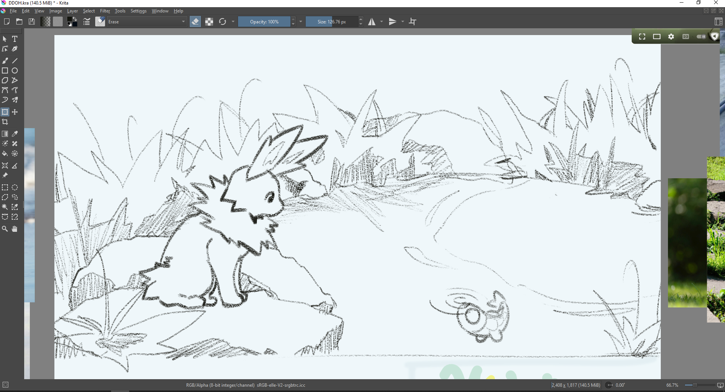Choose the Elliptical Selection tool
The width and height of the screenshot is (725, 392).
15,187
